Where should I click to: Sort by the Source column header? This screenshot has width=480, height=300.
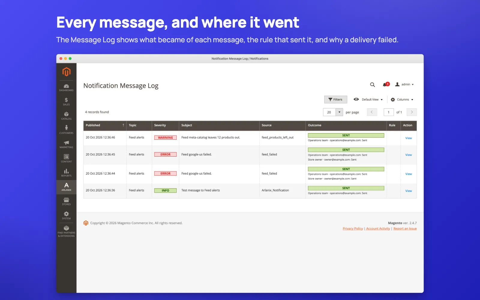pos(282,125)
